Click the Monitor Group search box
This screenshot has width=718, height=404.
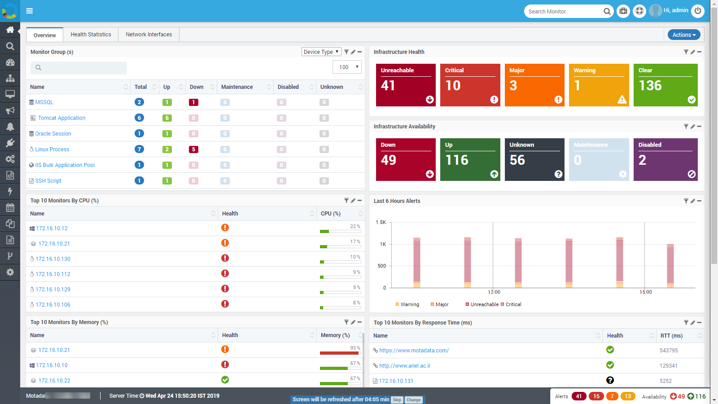(x=79, y=68)
